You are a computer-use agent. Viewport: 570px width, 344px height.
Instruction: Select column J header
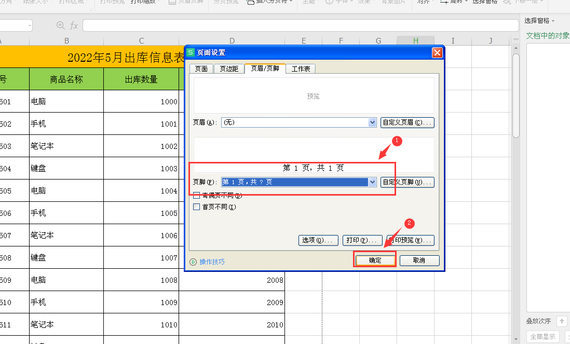(491, 40)
